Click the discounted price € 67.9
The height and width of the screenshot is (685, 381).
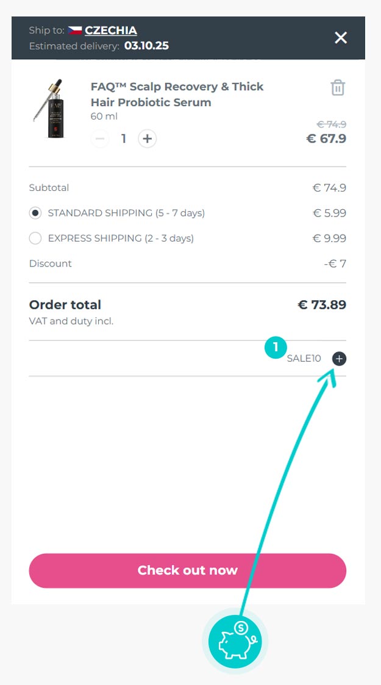(x=326, y=138)
